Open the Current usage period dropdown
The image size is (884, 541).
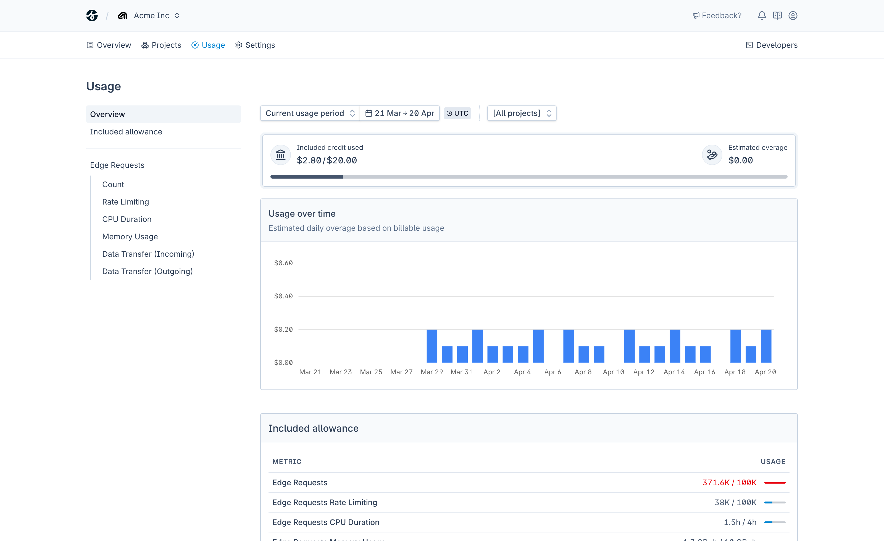tap(309, 113)
